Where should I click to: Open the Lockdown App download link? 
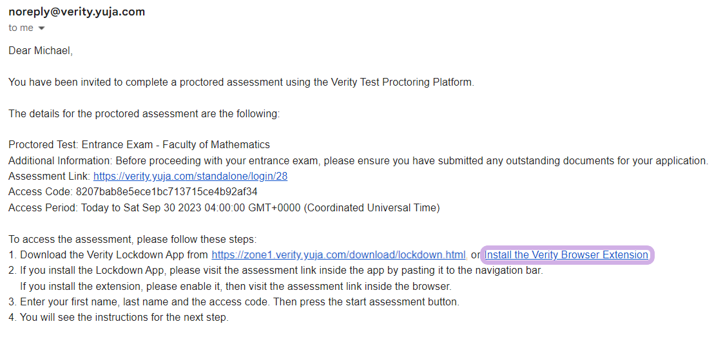coord(339,254)
